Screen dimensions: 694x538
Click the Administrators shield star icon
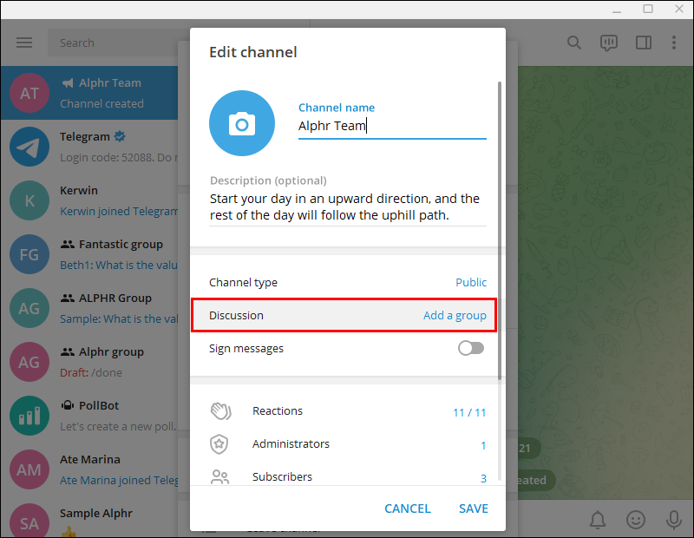pyautogui.click(x=219, y=444)
